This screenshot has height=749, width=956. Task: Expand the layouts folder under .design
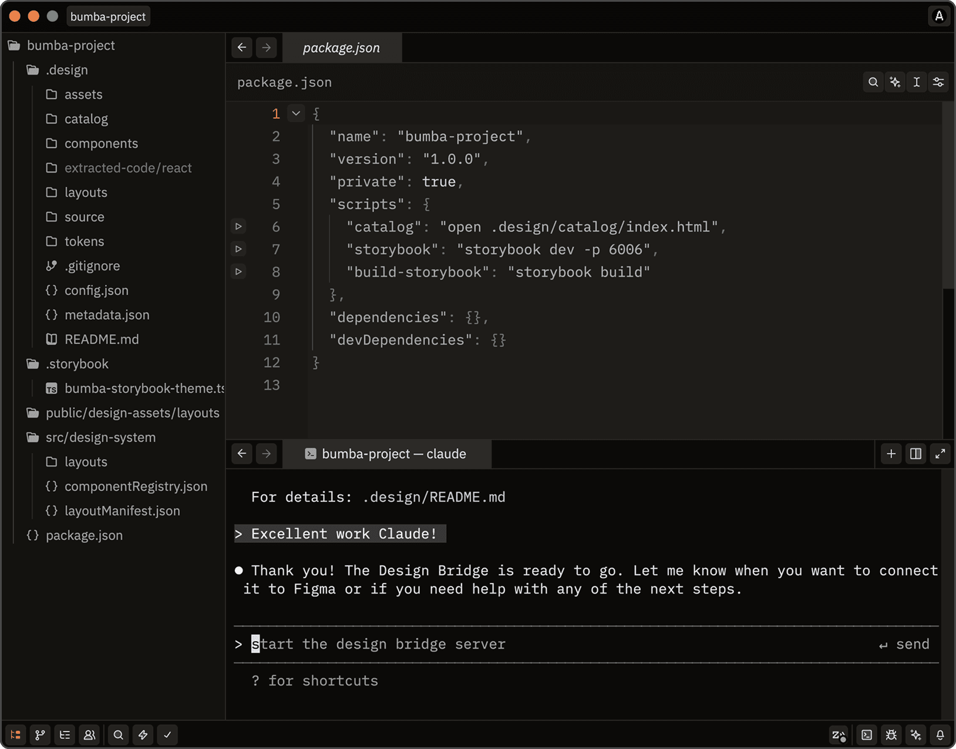[76, 193]
